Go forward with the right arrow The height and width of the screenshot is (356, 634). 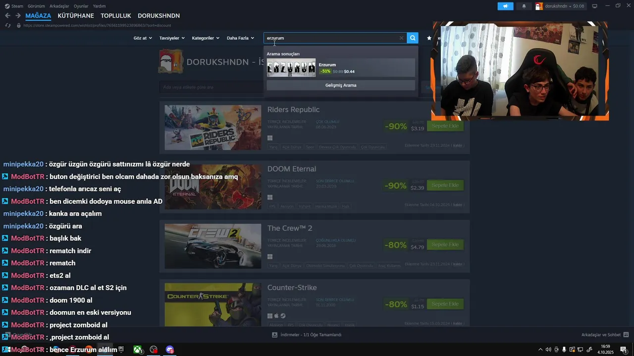point(18,16)
